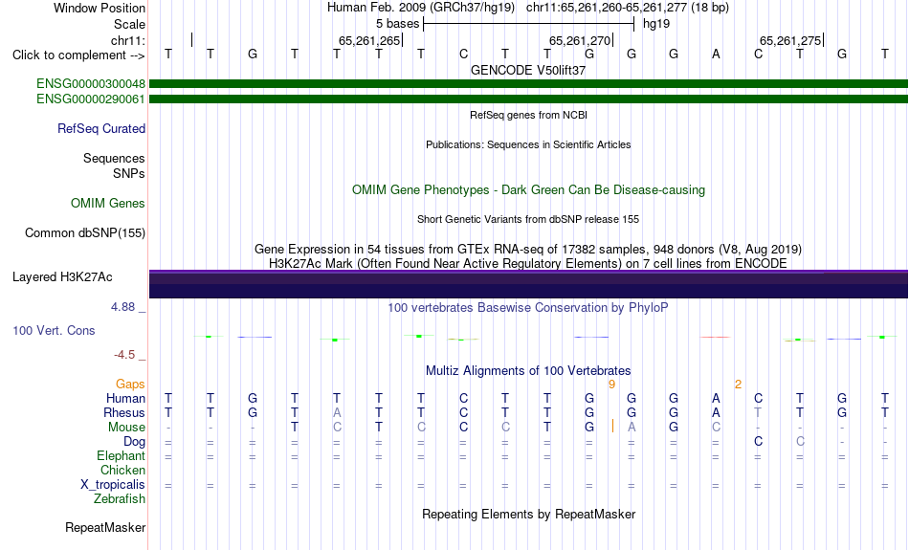Click the 4.88 PhyloP upper limit value

click(122, 307)
